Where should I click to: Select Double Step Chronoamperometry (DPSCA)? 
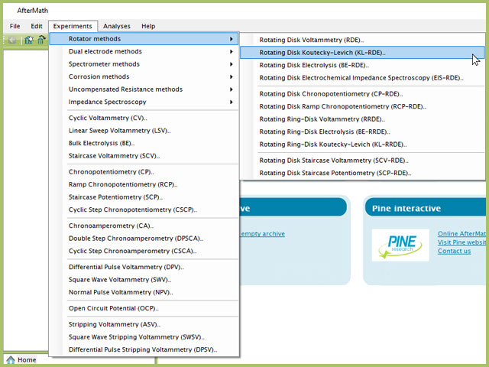click(x=144, y=239)
